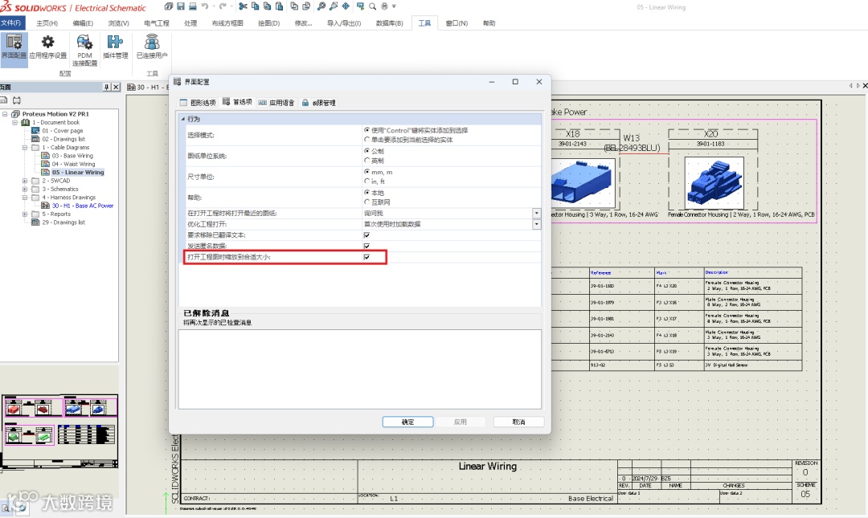Click the Document book icon in tree

[26, 122]
